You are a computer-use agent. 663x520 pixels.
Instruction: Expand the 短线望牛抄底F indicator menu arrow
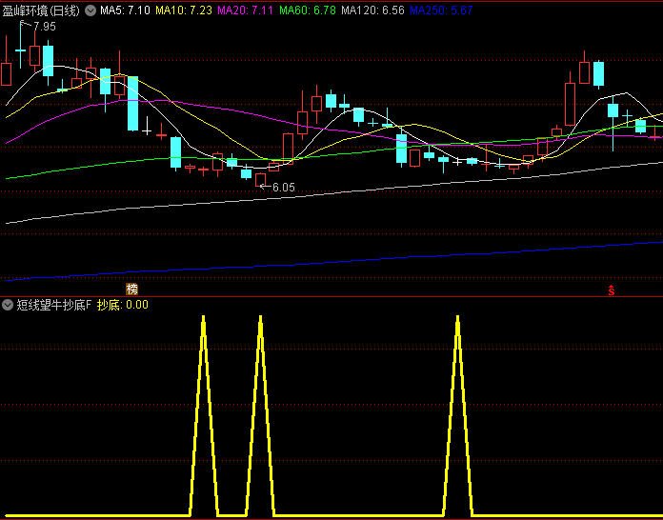[8, 305]
